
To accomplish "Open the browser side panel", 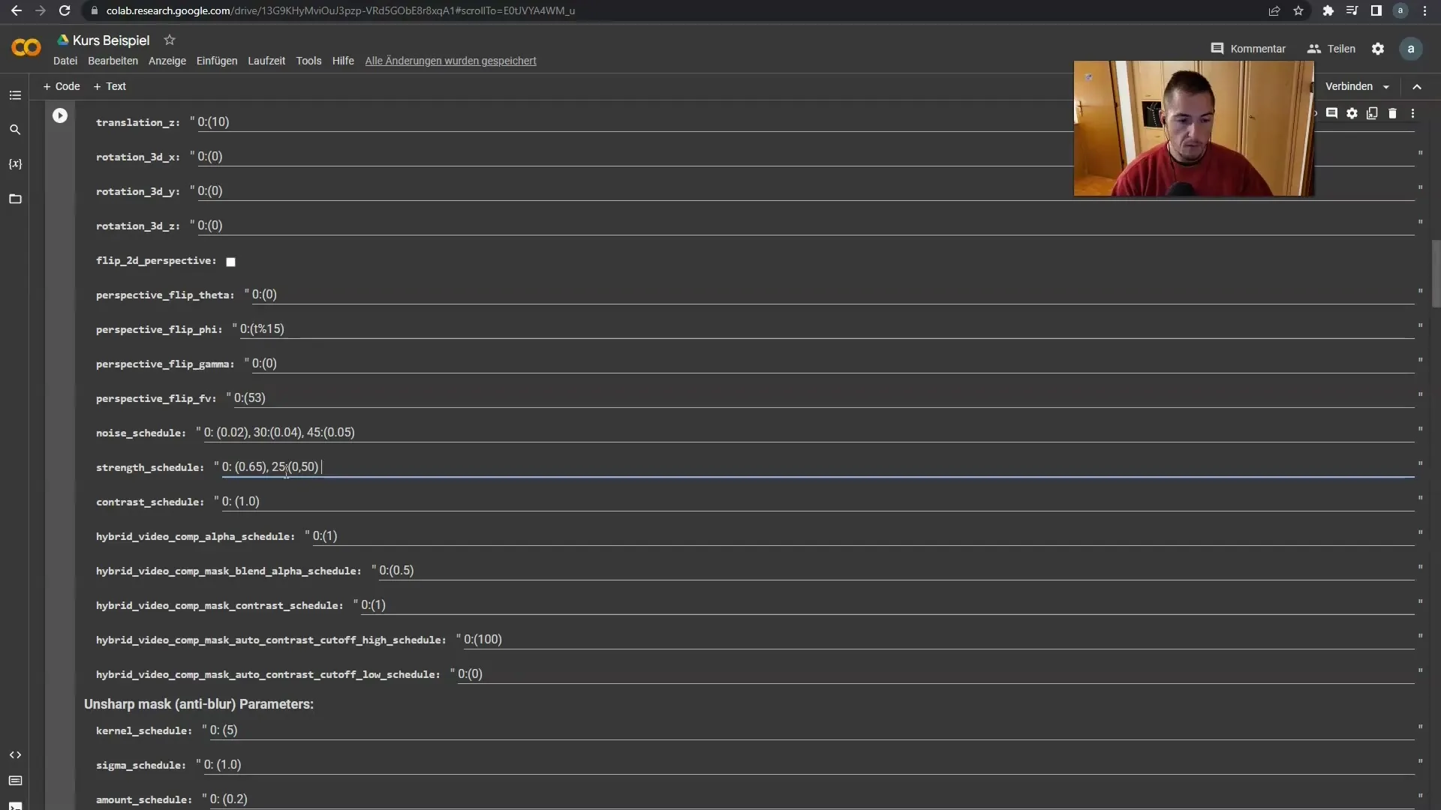I will coord(1376,10).
